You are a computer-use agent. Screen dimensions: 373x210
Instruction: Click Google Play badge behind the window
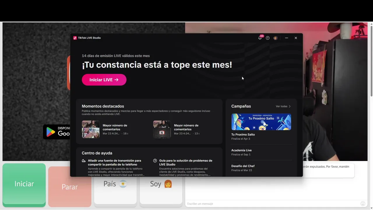tap(57, 132)
